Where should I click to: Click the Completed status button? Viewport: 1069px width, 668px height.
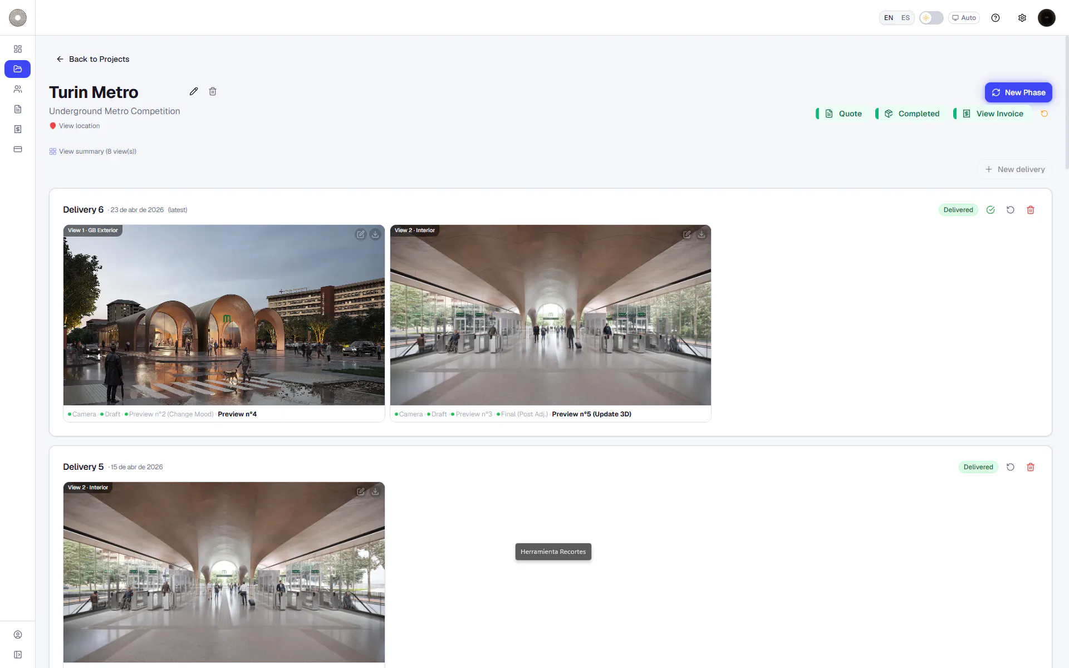tap(911, 114)
